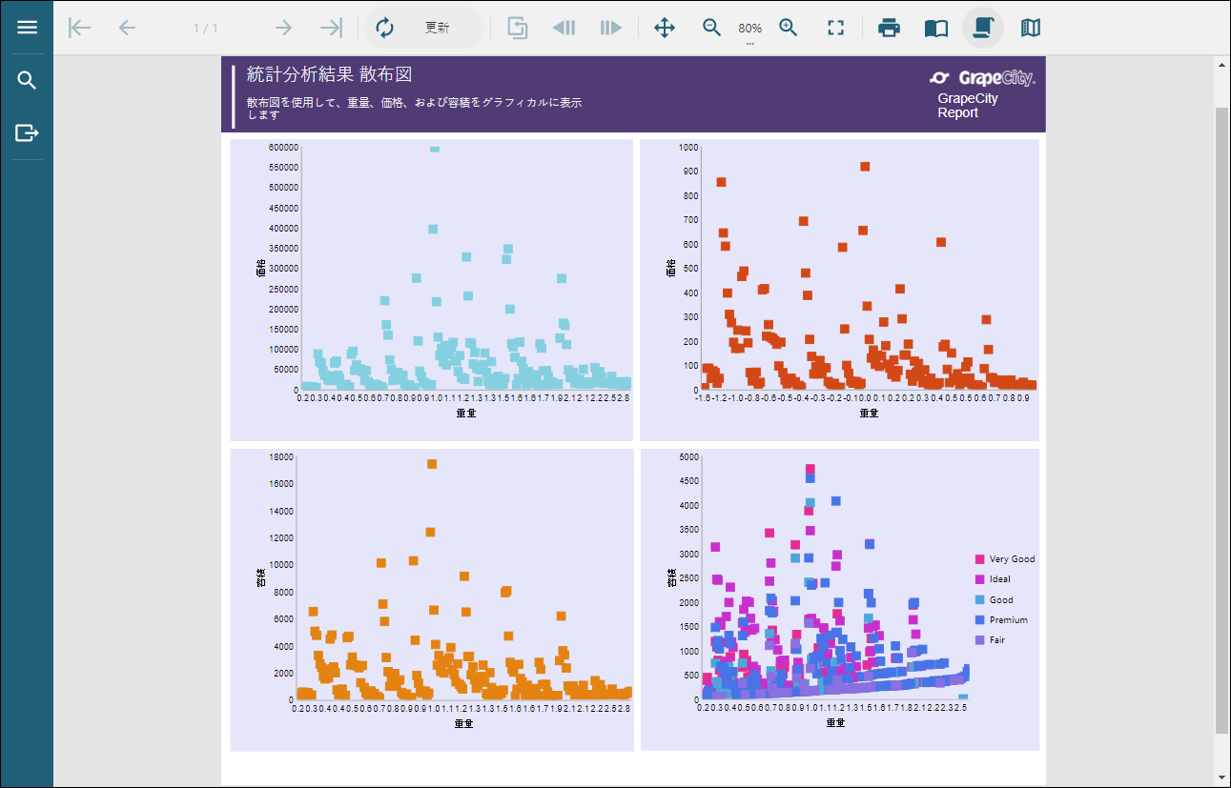Click the Very Good legend swatch
Viewport: 1231px width, 788px height.
[x=979, y=559]
